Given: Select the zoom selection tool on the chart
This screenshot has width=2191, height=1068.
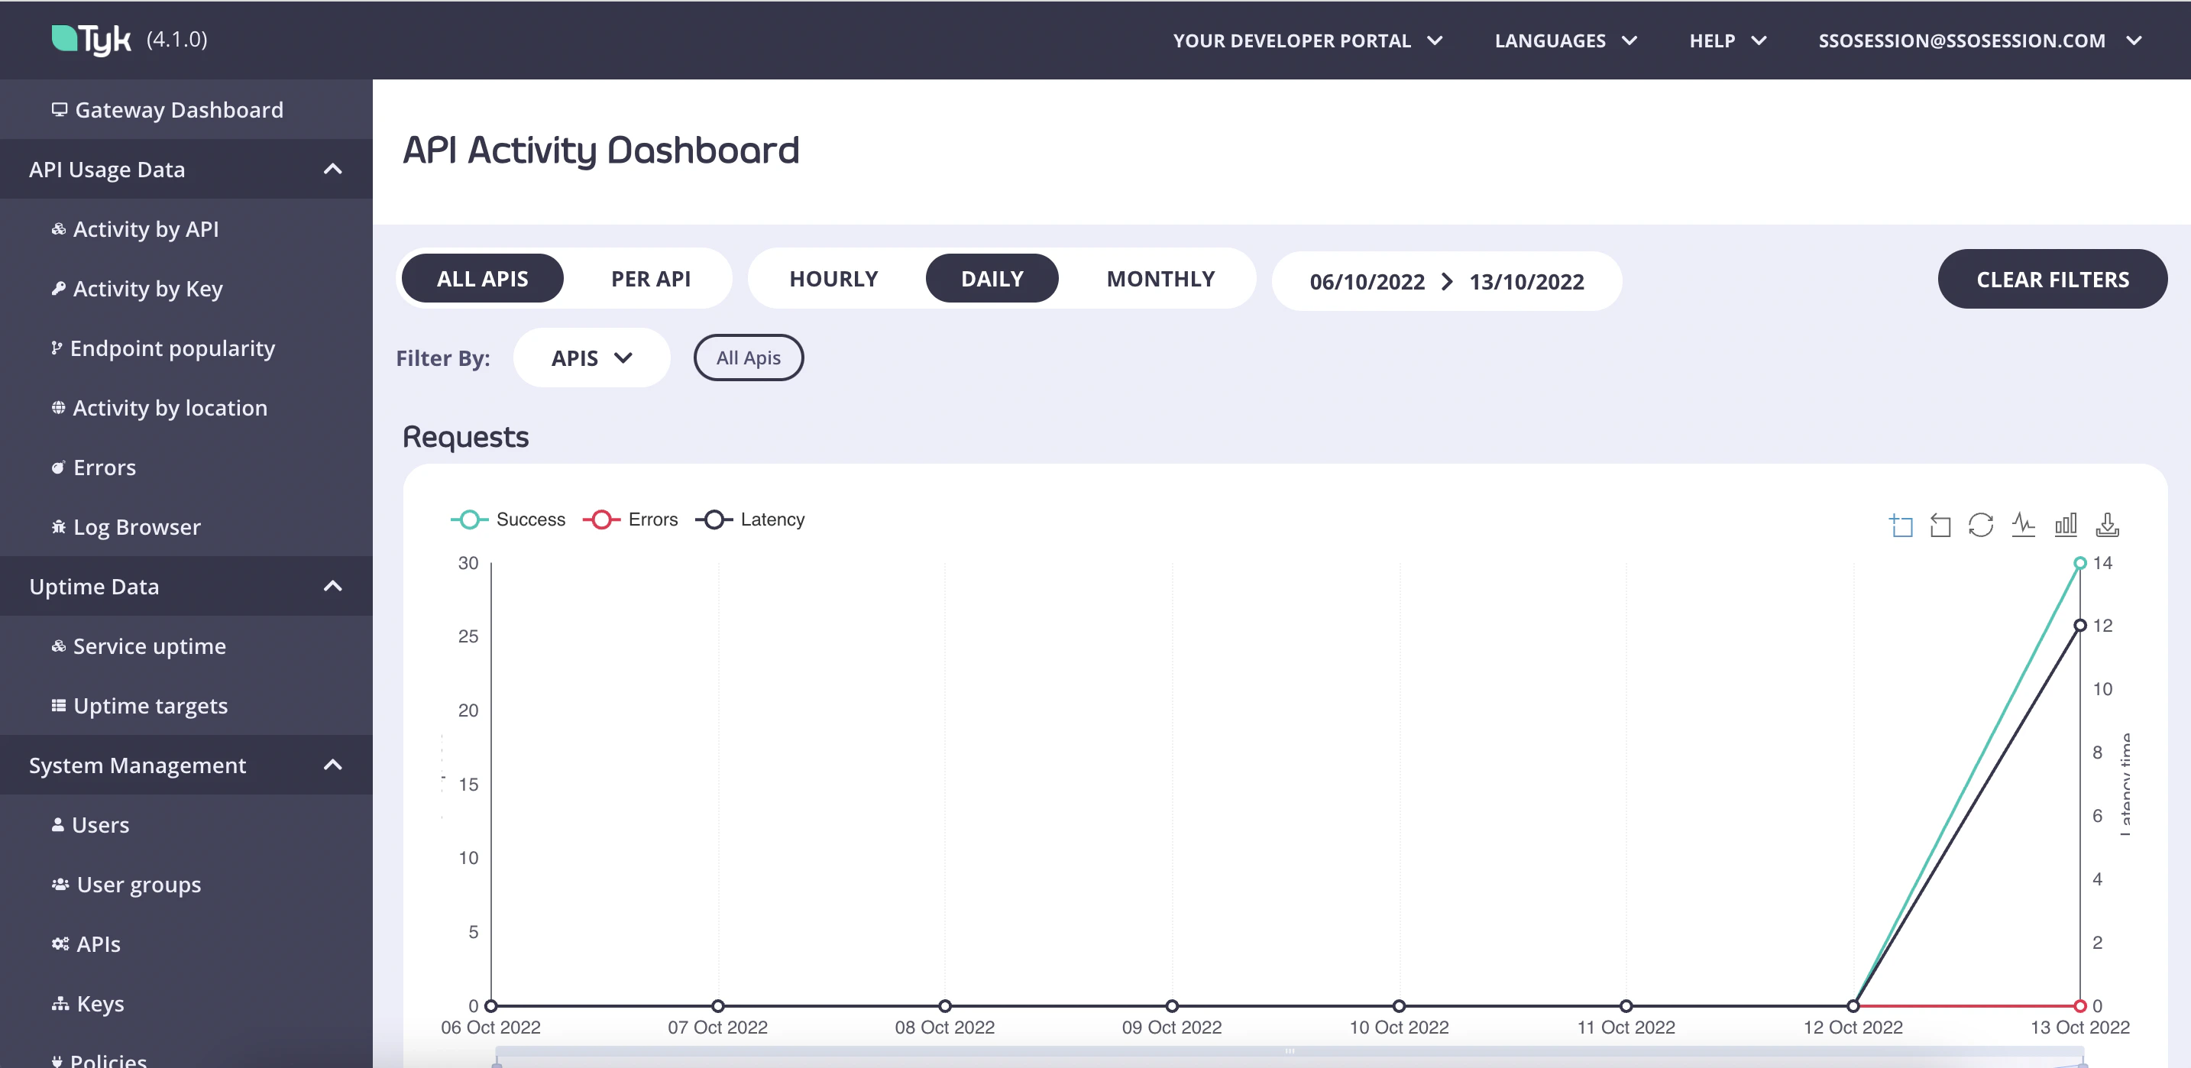Looking at the screenshot, I should [1903, 525].
